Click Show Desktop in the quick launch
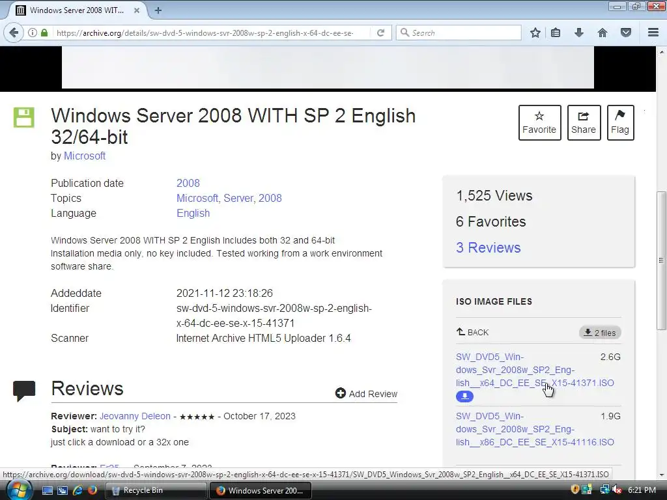The height and width of the screenshot is (500, 667). (47, 490)
